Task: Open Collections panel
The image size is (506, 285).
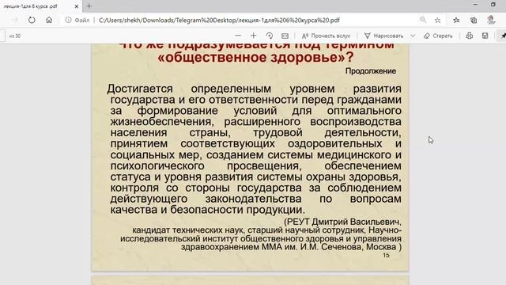Action: (x=474, y=20)
